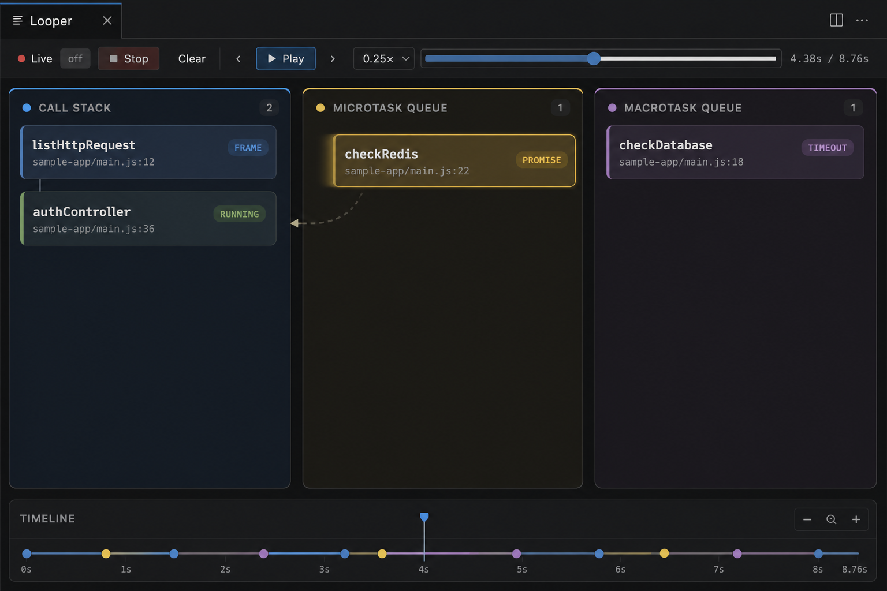Screen dimensions: 887x591
Task: Reset timeline zoom with magnifier icon
Action: (x=832, y=519)
